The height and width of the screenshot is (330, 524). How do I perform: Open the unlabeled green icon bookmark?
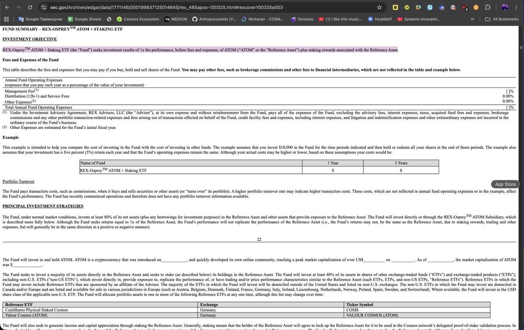pos(108,19)
